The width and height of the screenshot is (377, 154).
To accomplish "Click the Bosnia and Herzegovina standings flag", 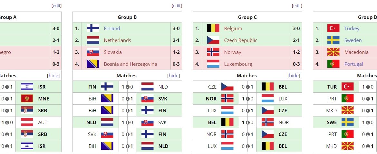I will tap(93, 64).
